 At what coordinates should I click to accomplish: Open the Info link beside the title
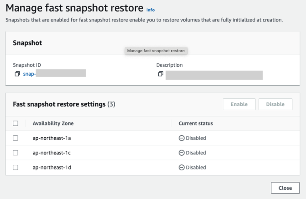151,10
